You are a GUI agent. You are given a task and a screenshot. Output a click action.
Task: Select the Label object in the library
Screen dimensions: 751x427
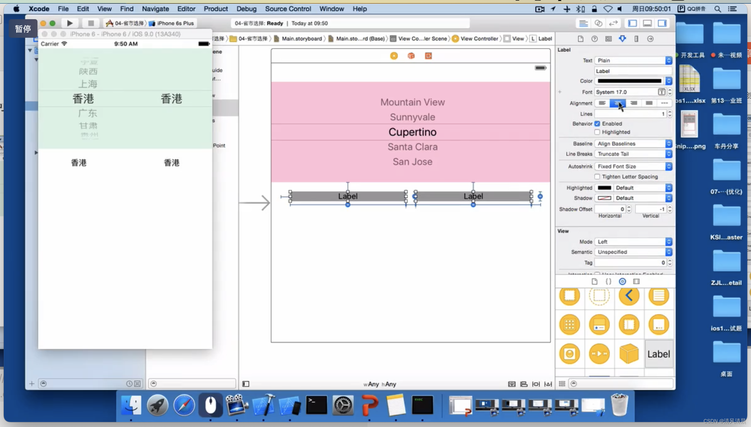[659, 354]
